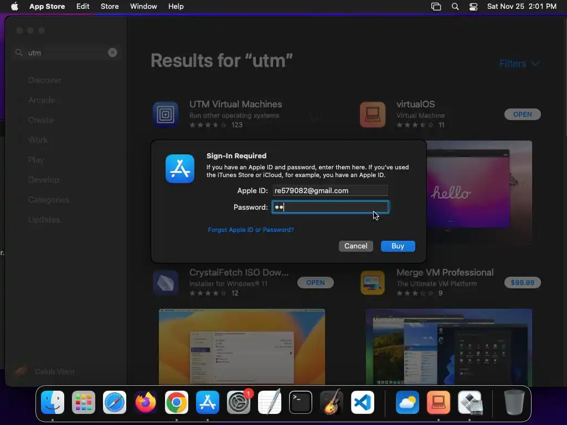
Task: Click the CrystalFetch ISO Downloader icon
Action: click(x=166, y=283)
